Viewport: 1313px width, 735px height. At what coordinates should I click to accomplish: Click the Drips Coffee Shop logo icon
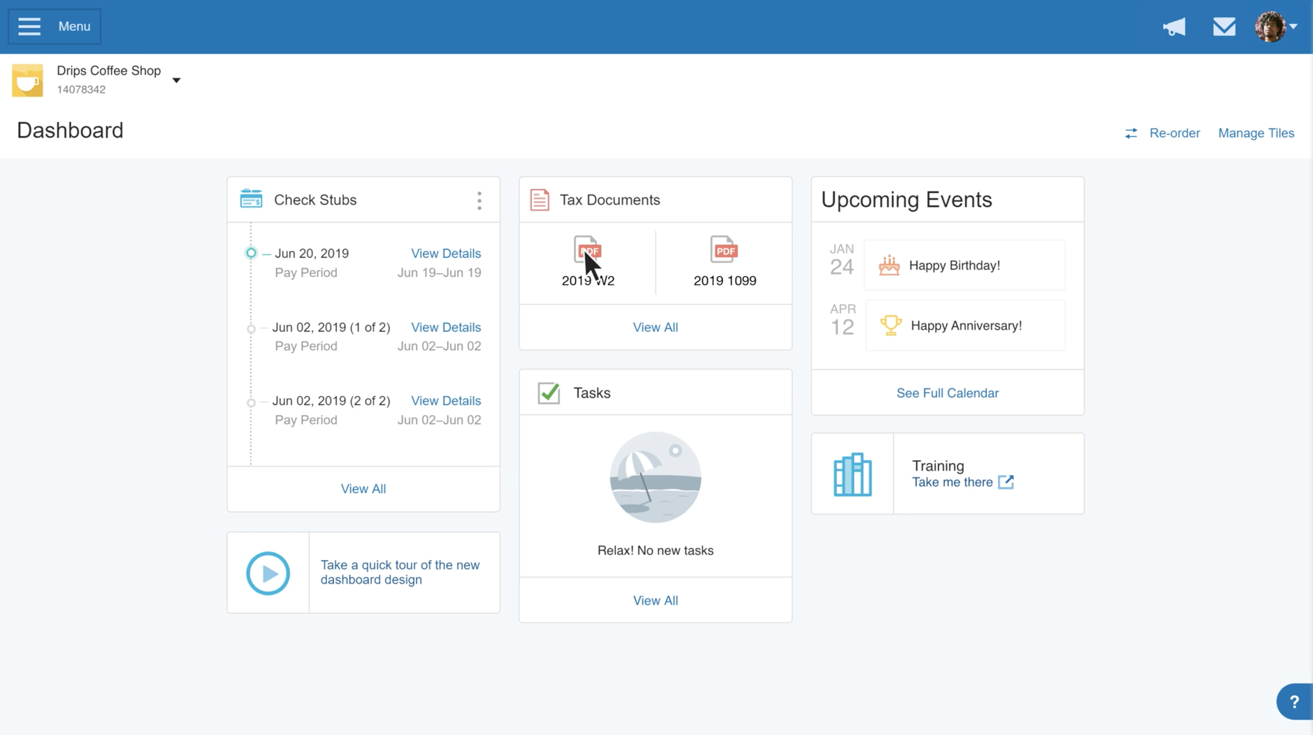click(x=27, y=80)
